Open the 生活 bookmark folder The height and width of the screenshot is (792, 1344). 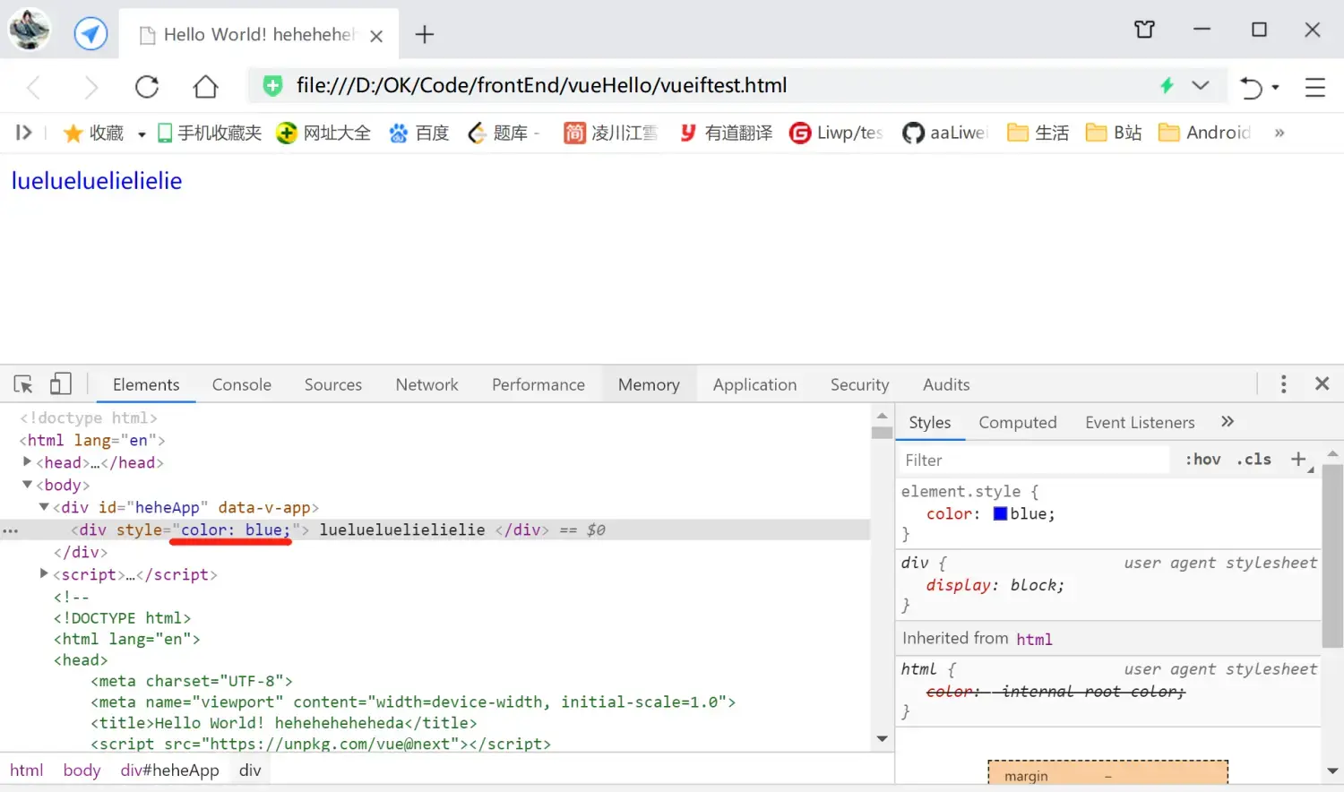coord(1038,133)
